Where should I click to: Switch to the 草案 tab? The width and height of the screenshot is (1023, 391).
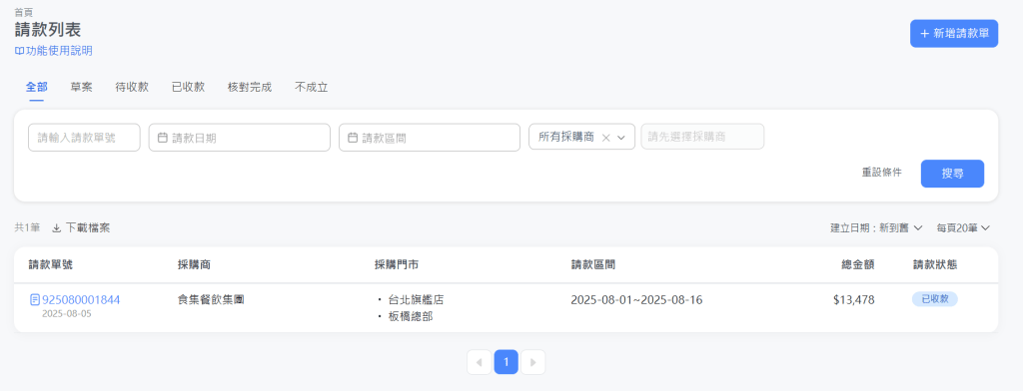point(82,88)
